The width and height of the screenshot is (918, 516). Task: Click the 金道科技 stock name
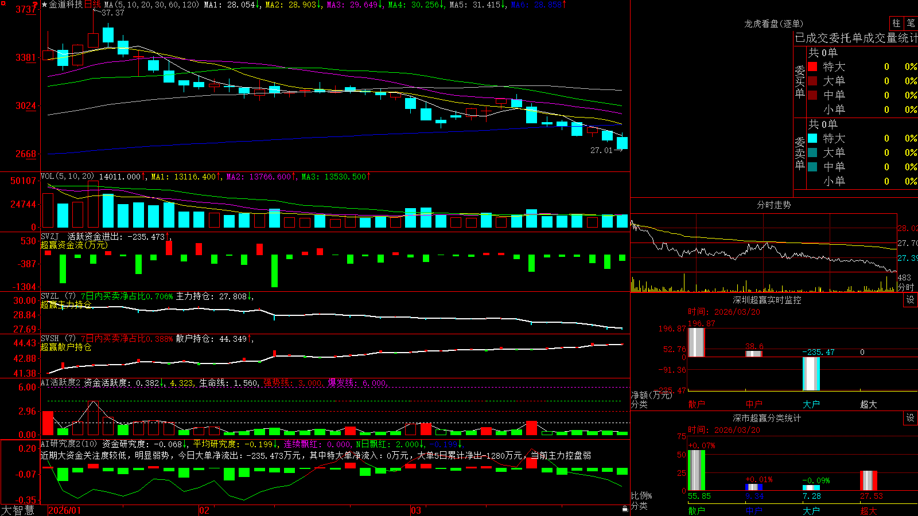click(66, 5)
